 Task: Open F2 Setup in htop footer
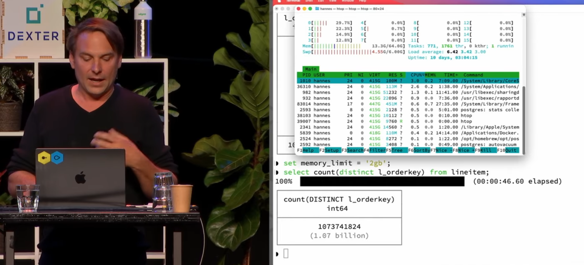coord(331,150)
